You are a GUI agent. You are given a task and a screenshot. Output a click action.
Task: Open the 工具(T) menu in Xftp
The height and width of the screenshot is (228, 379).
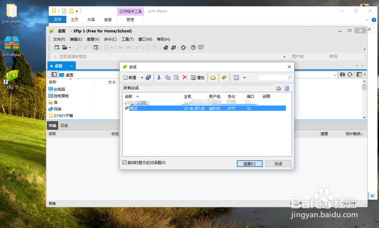(x=127, y=39)
